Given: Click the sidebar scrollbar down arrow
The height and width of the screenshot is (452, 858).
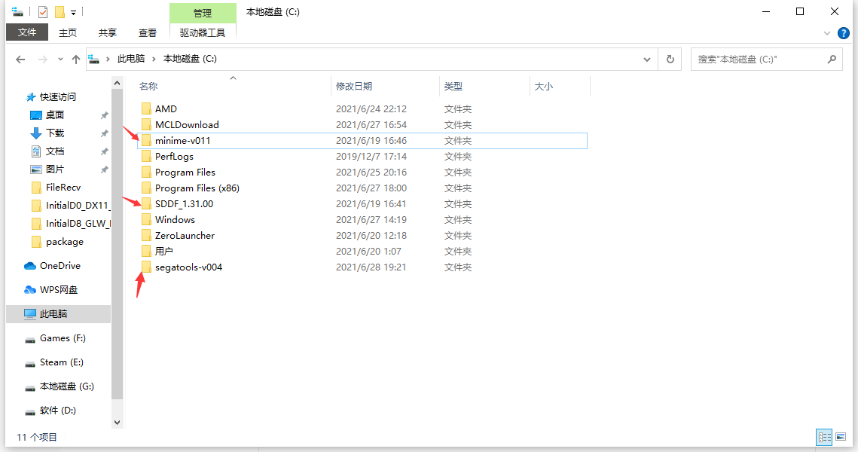Looking at the screenshot, I should (x=117, y=423).
